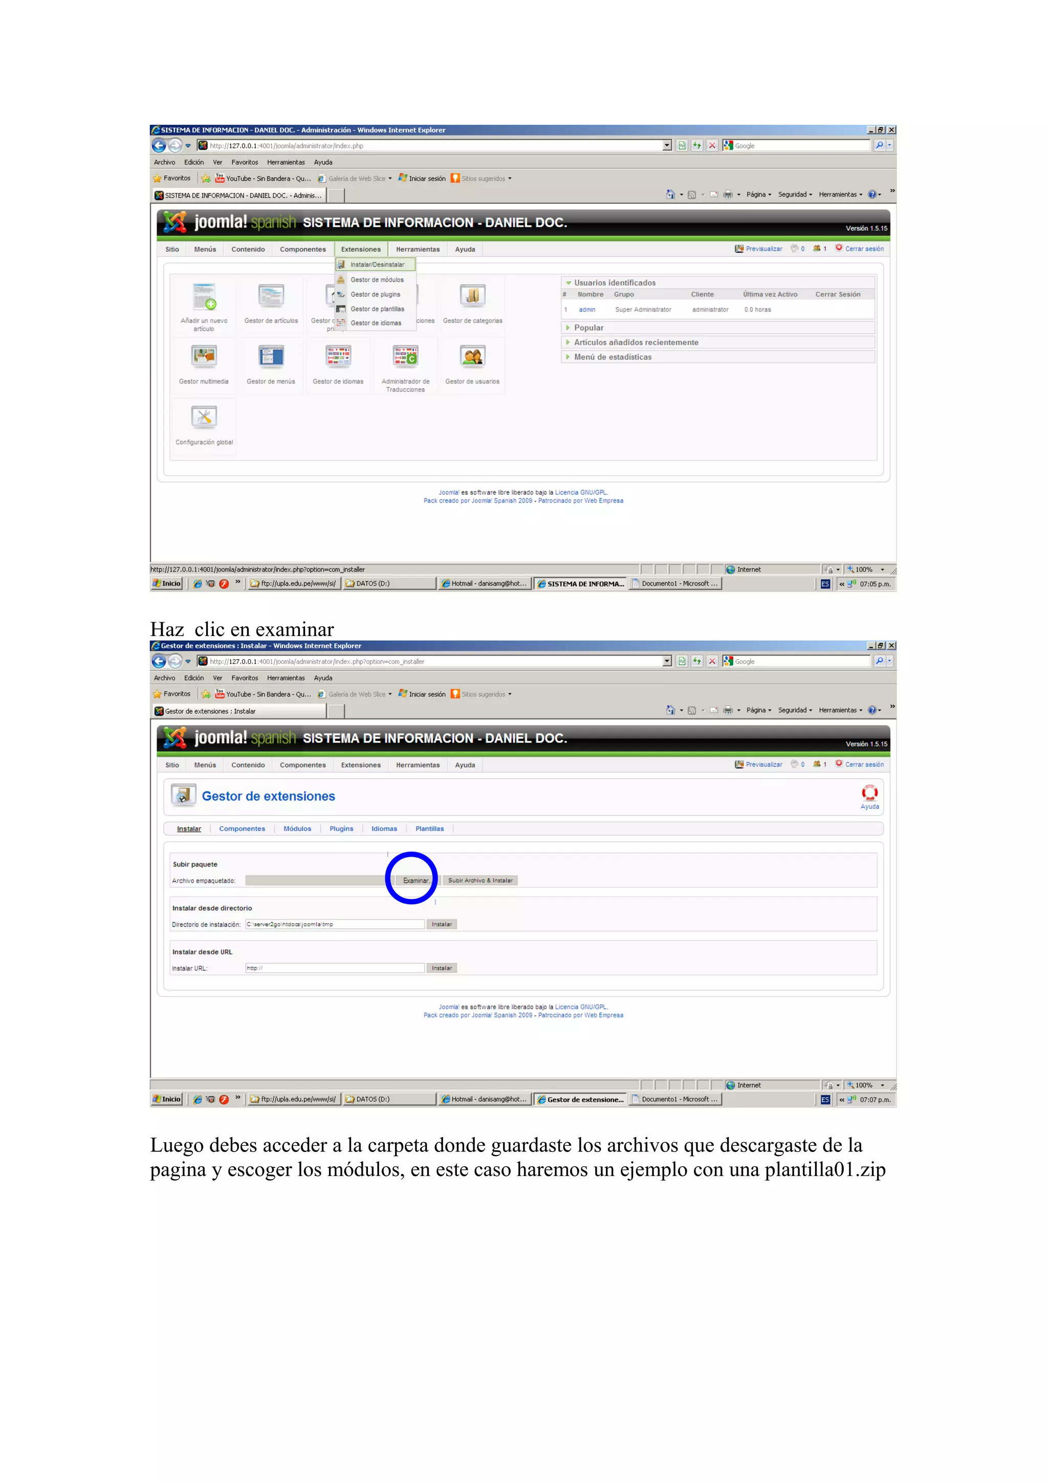This screenshot has width=1048, height=1483.
Task: Click Ayuda lifebuoy icon in Gestor de extensiones
Action: tap(870, 793)
